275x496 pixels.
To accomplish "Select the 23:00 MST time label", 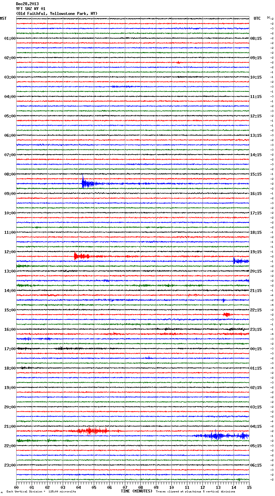I will pos(10,465).
